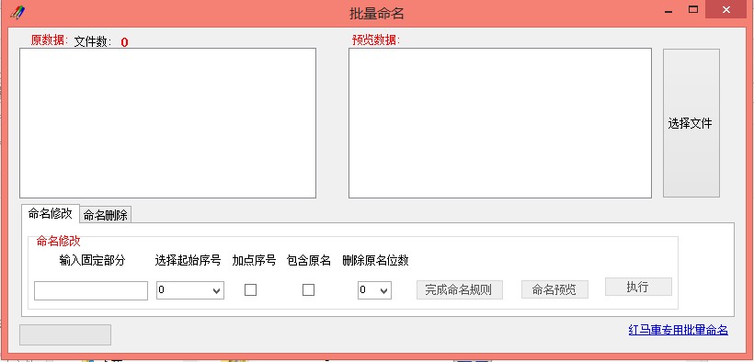Maximize the 批量命名 window

693,9
